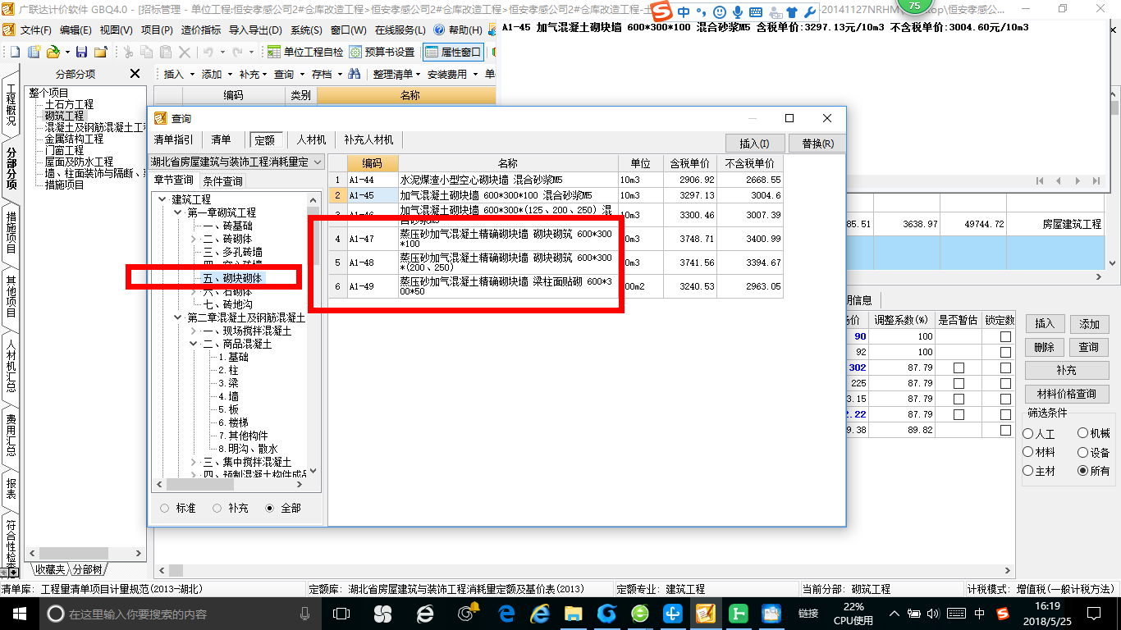Click the binoculars find icon
The width and height of the screenshot is (1121, 630).
355,74
